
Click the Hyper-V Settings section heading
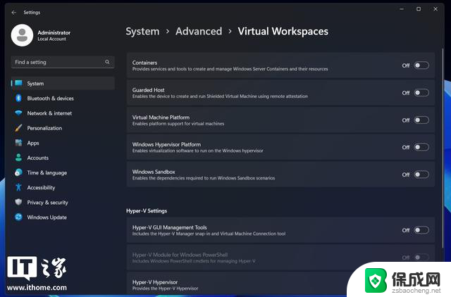coord(147,211)
